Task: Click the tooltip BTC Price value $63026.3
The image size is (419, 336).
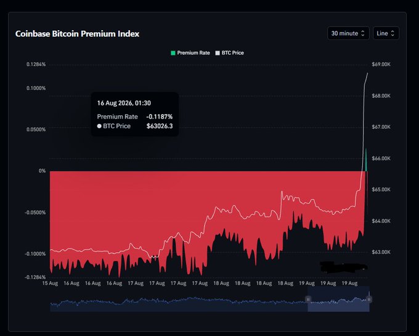Action: tap(160, 126)
